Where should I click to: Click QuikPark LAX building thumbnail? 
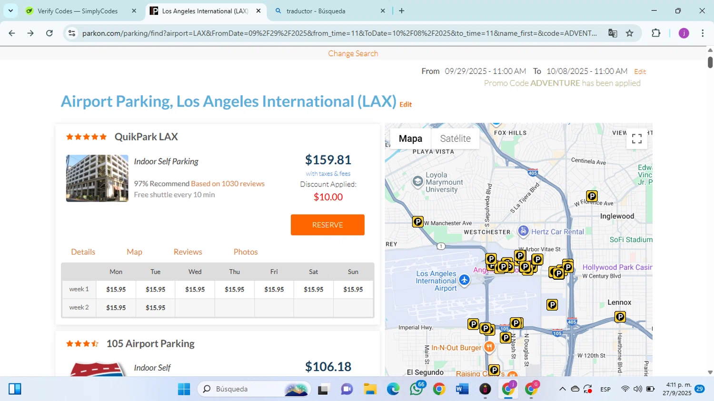pos(97,178)
